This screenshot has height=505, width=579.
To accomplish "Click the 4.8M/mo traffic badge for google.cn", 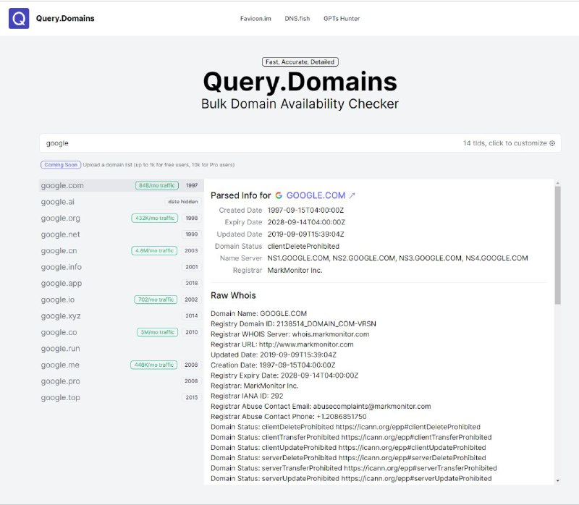I will click(154, 250).
